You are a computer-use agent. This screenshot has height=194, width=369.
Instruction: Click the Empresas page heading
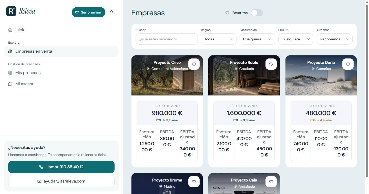click(148, 13)
